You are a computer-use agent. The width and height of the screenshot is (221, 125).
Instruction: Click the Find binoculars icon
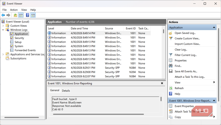171,66
